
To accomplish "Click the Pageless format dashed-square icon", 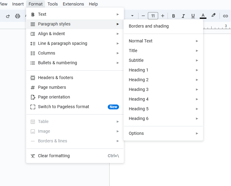I will [33, 107].
